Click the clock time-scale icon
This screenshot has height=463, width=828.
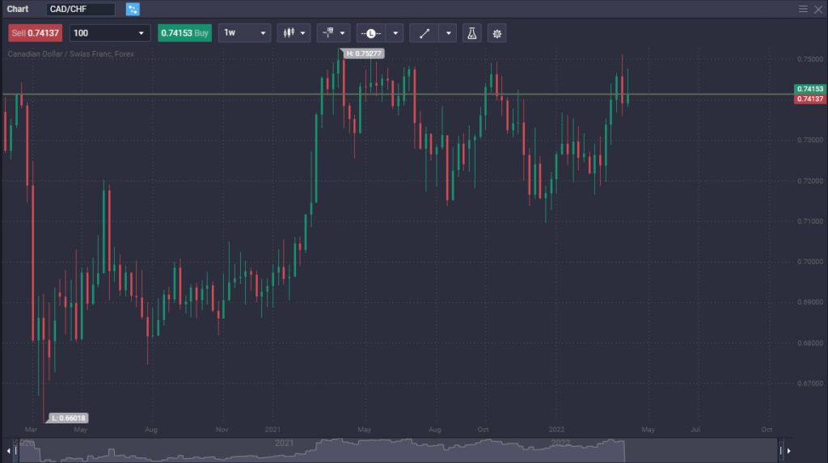click(370, 33)
